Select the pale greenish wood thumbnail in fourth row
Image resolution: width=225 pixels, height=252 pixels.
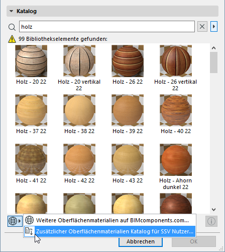[79, 203]
